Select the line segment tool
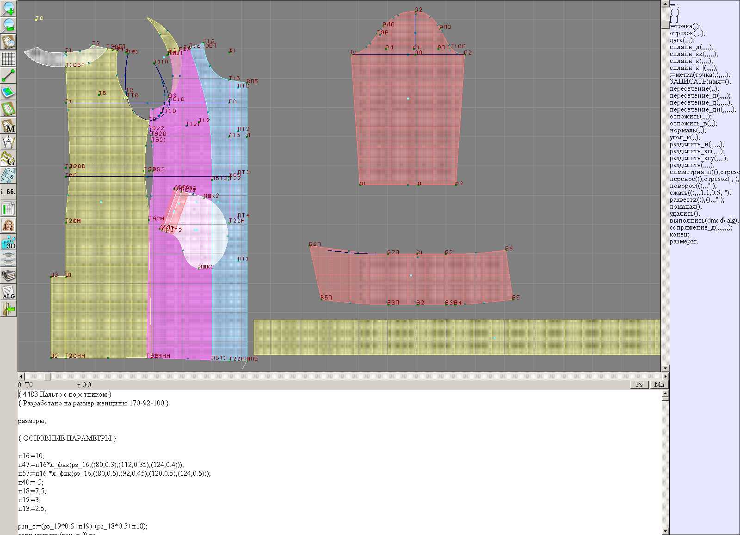Image resolution: width=740 pixels, height=535 pixels. point(8,75)
